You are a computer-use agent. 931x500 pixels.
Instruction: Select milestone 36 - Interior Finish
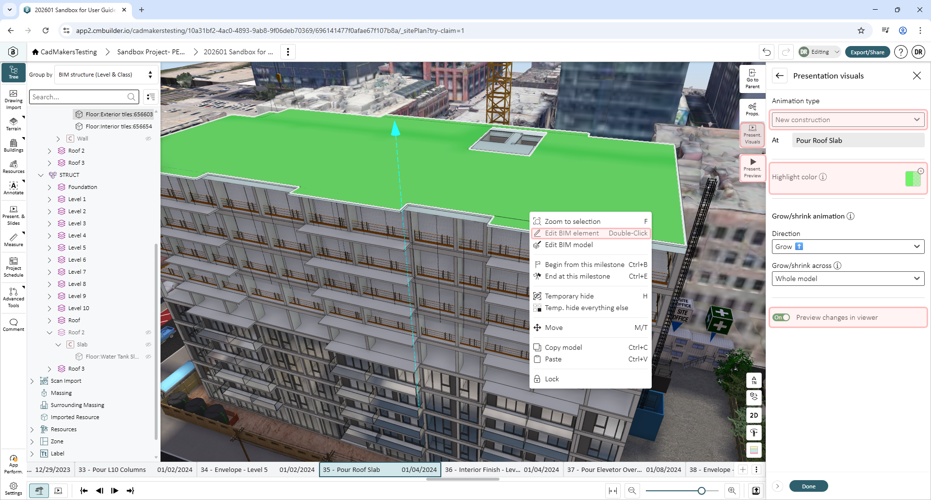pos(502,469)
